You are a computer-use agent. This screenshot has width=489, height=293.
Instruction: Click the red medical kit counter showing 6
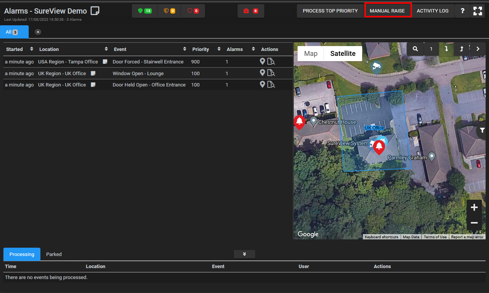tap(251, 11)
